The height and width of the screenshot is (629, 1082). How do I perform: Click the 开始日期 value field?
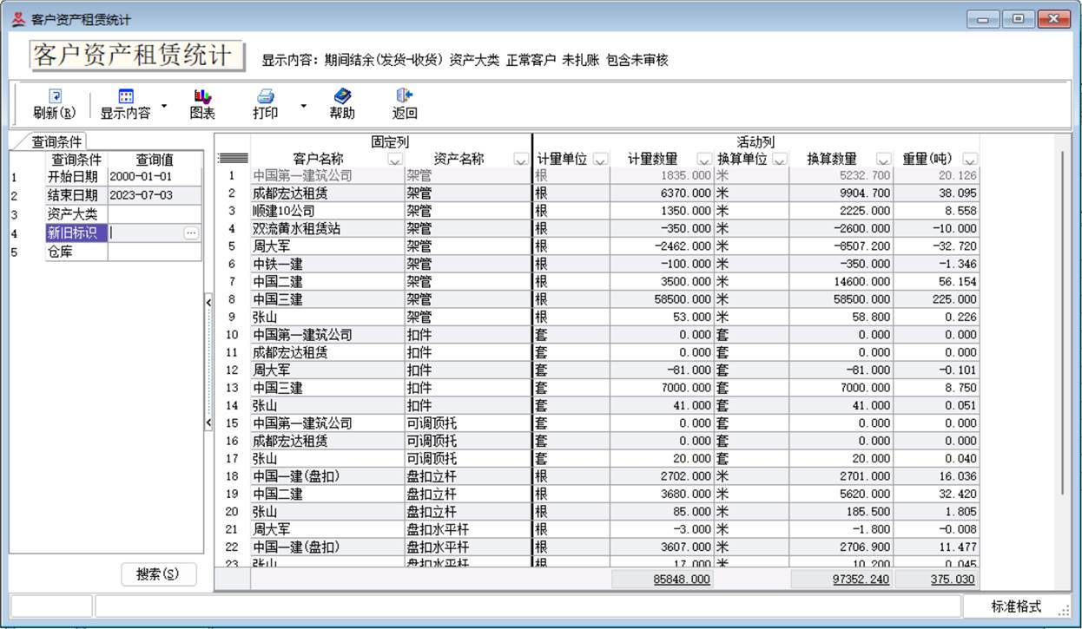click(x=154, y=177)
